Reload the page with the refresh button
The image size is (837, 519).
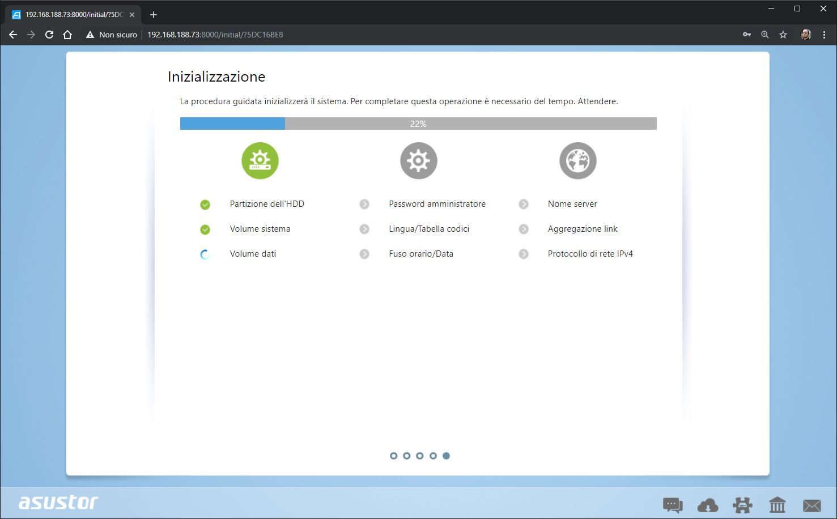(x=49, y=35)
